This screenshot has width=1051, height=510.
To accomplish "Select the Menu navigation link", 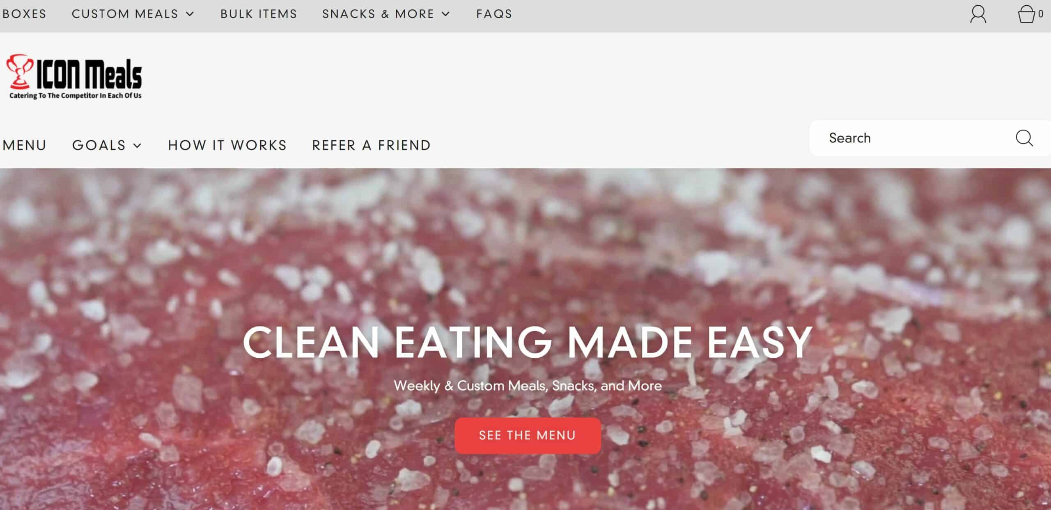I will [x=24, y=145].
